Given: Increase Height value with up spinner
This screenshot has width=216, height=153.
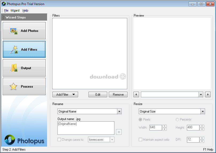Looking at the screenshot, I should 202,126.
